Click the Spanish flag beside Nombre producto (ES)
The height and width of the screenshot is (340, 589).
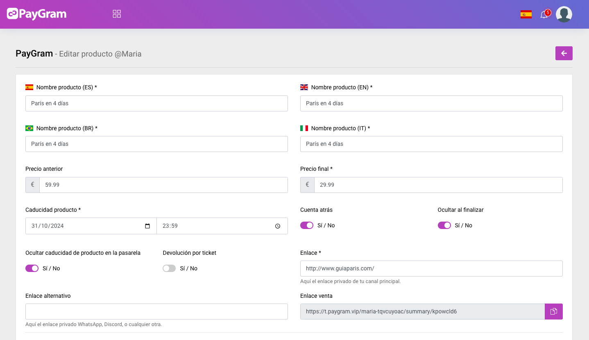pos(29,87)
